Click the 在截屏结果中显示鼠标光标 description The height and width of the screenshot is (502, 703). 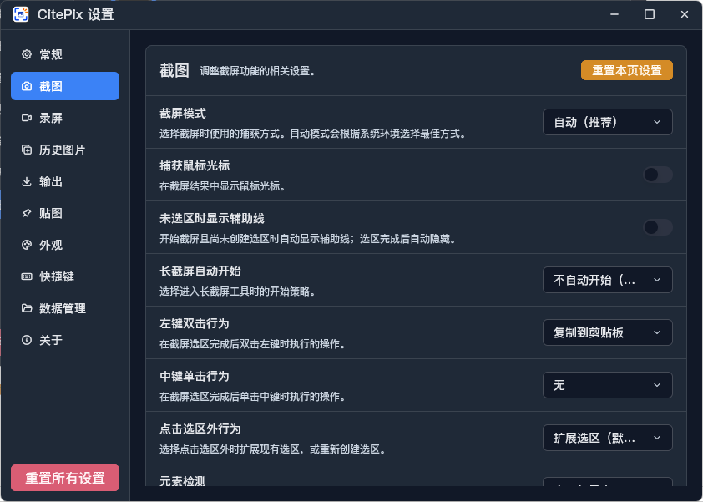click(223, 186)
